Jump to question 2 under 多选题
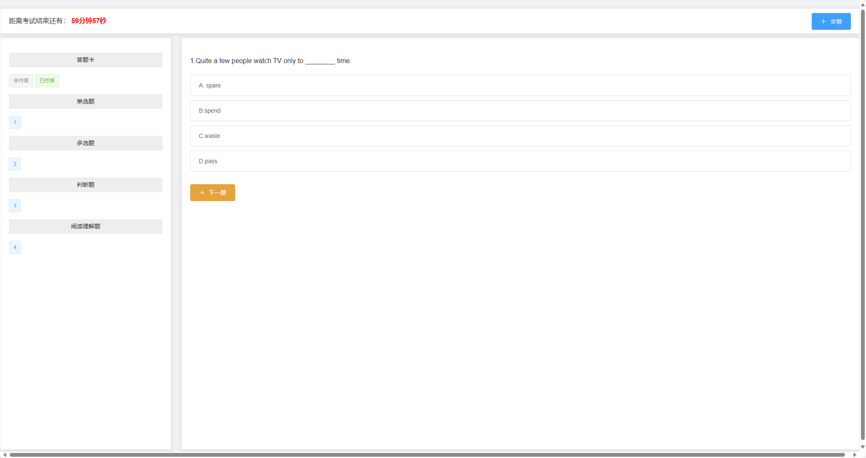866x458 pixels. pyautogui.click(x=15, y=164)
